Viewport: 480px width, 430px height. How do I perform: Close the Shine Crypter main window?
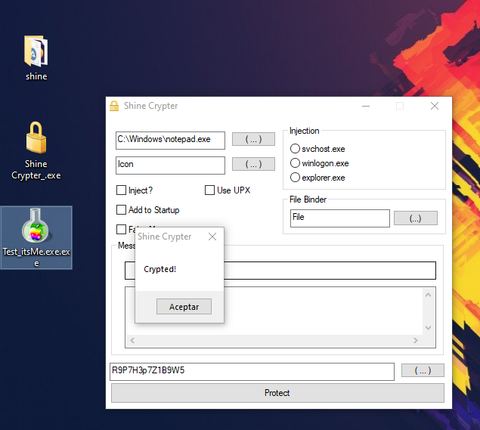[435, 107]
